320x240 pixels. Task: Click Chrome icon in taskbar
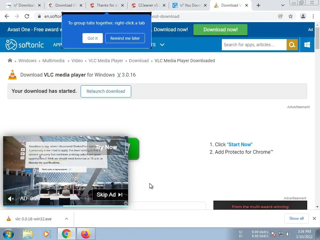67,234
